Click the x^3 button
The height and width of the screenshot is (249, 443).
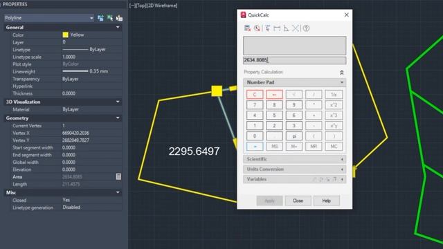(x=334, y=116)
